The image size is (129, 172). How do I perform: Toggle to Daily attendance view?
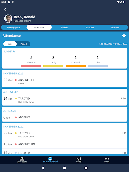[x=10, y=44]
